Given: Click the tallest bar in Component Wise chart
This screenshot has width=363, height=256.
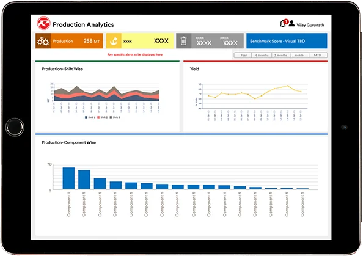Looking at the screenshot, I should pos(68,178).
